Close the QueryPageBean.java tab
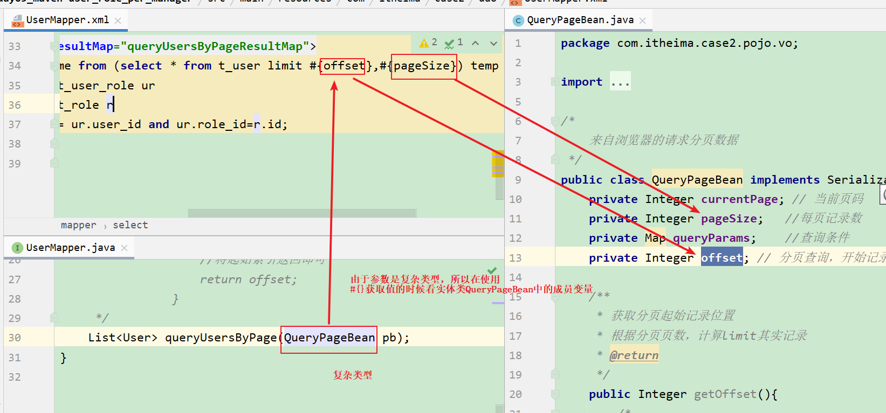 click(x=642, y=20)
